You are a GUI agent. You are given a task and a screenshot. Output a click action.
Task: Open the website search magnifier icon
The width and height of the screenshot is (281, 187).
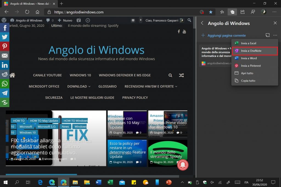pyautogui.click(x=170, y=75)
